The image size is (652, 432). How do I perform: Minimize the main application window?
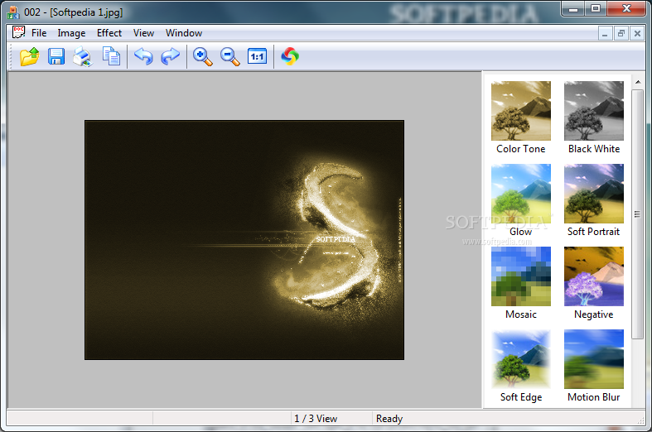[x=573, y=9]
